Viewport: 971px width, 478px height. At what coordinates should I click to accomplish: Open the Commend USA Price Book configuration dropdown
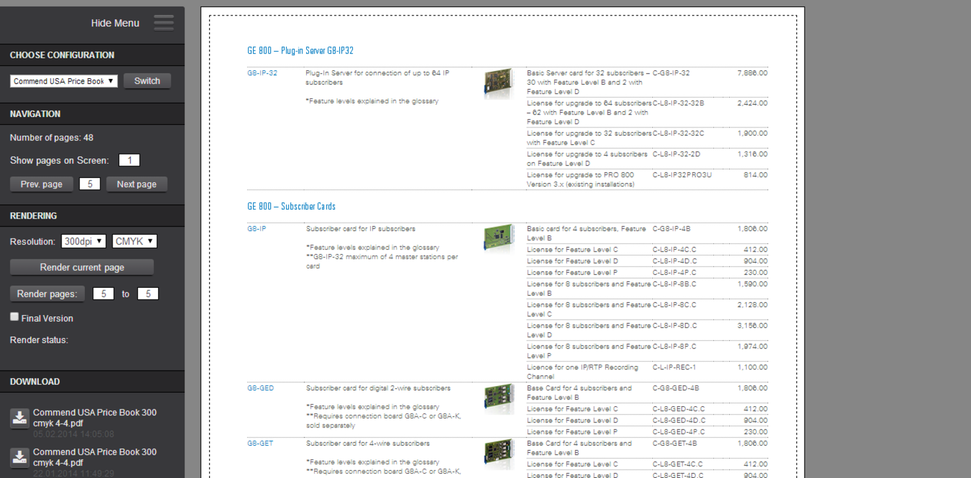(64, 81)
